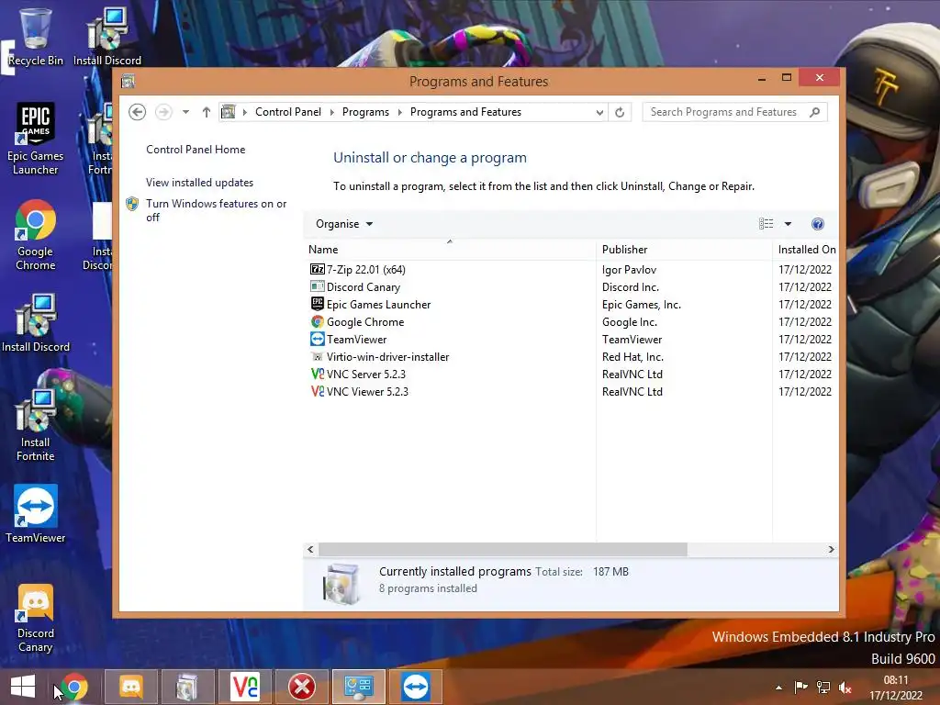Viewport: 940px width, 705px height.
Task: Sort by the Installed On column header
Action: click(x=806, y=250)
